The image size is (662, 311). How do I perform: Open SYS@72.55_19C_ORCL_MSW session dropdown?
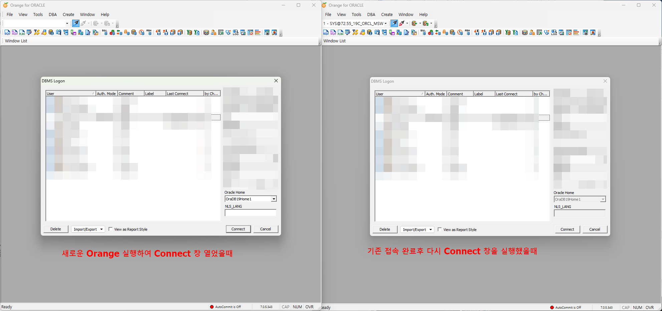[386, 23]
